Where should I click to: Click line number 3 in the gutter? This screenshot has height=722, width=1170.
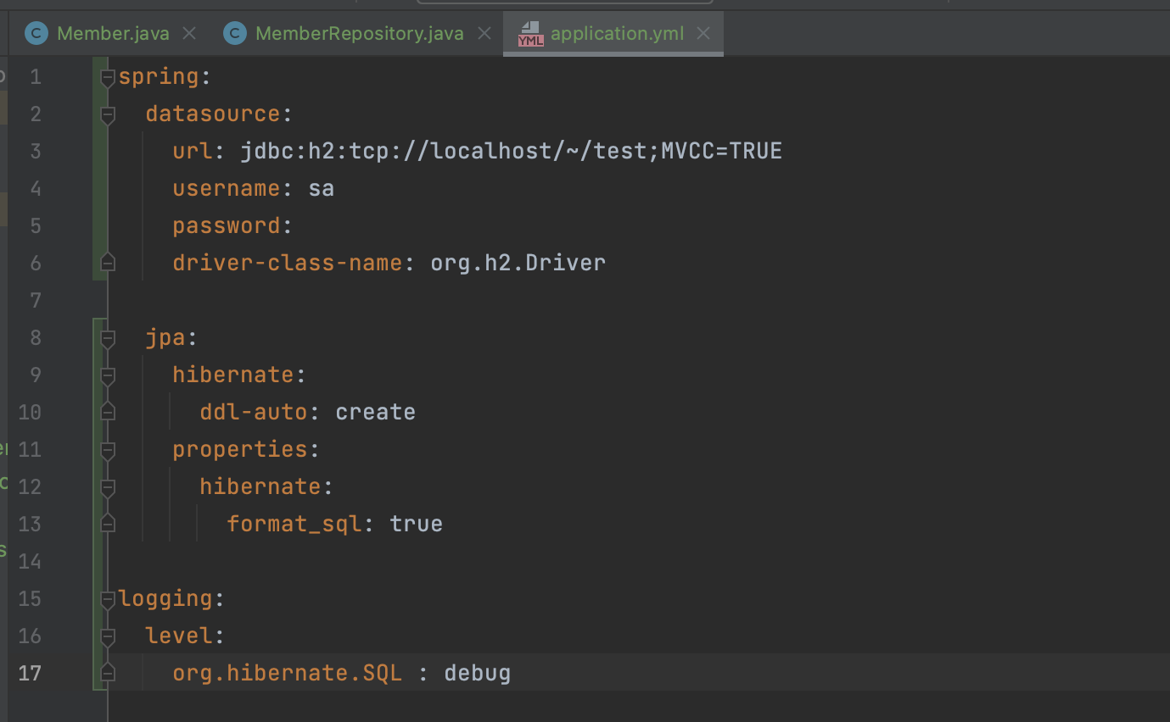tap(35, 151)
